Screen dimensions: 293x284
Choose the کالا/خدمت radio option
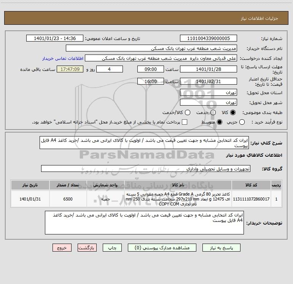click(188, 112)
